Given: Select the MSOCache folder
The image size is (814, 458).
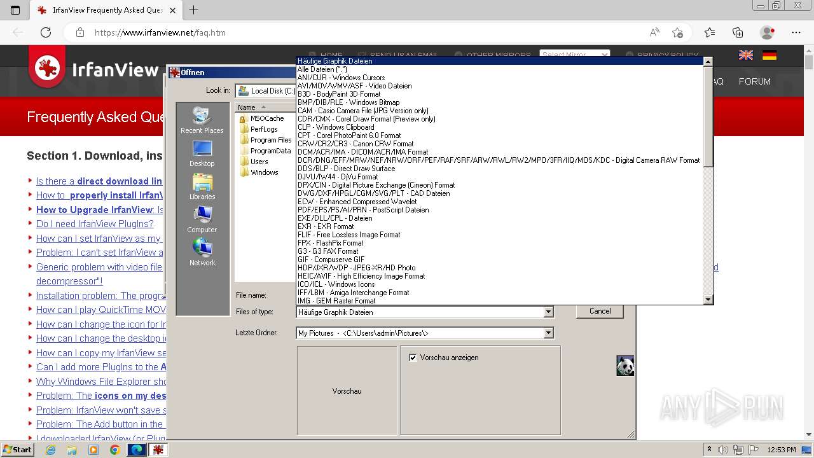Looking at the screenshot, I should (261, 118).
